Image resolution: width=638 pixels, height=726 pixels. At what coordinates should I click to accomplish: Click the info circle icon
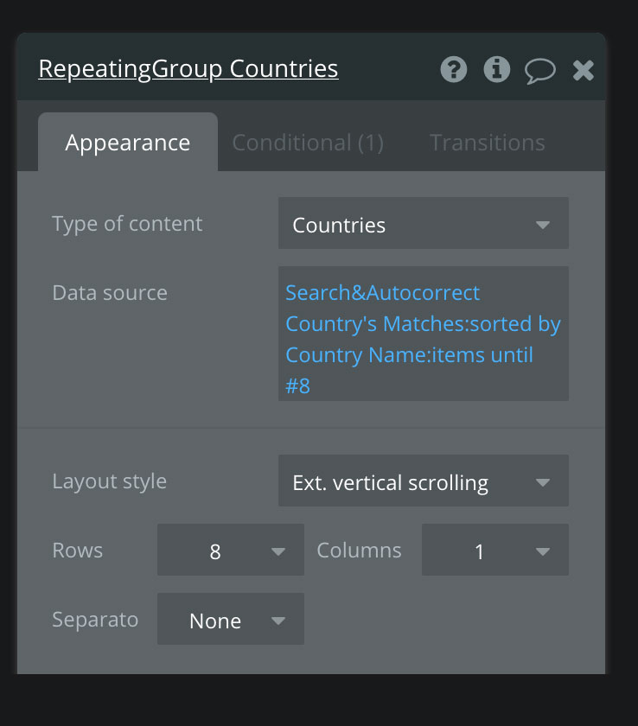[x=497, y=69]
